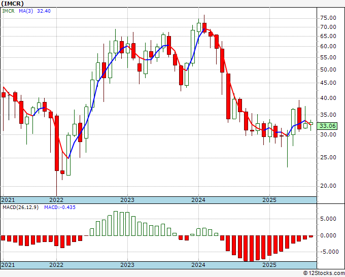
Task: Click the (IMCR) chart title
Action: click(12, 4)
